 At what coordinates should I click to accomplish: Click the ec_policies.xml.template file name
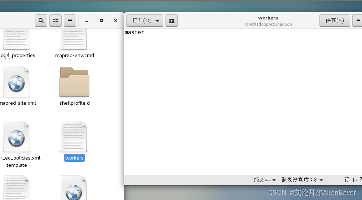(x=21, y=161)
